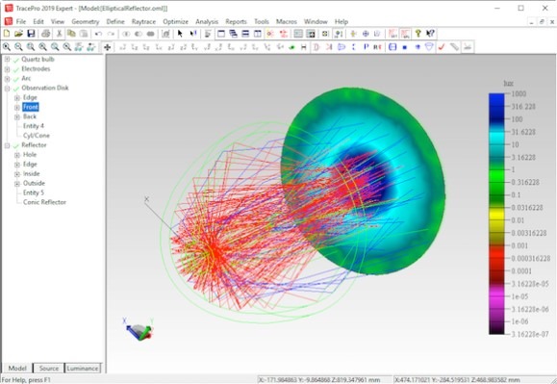Toggle the Reflector green checkmark
The image size is (557, 384).
pyautogui.click(x=15, y=145)
